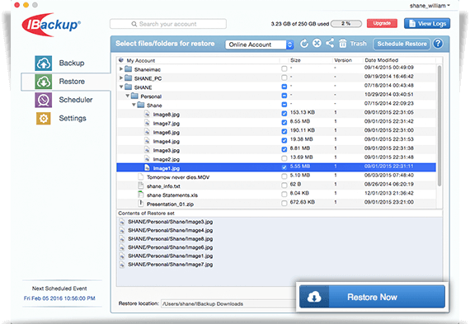Screen dimensions: 470x324
Task: Check the Shaneimac folder checkbox
Action: point(284,68)
